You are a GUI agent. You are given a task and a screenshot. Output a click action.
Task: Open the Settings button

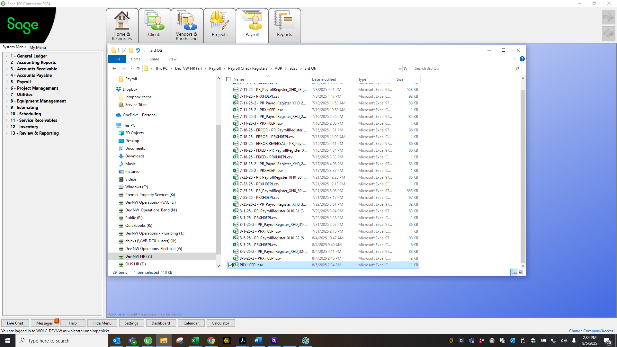pyautogui.click(x=131, y=323)
